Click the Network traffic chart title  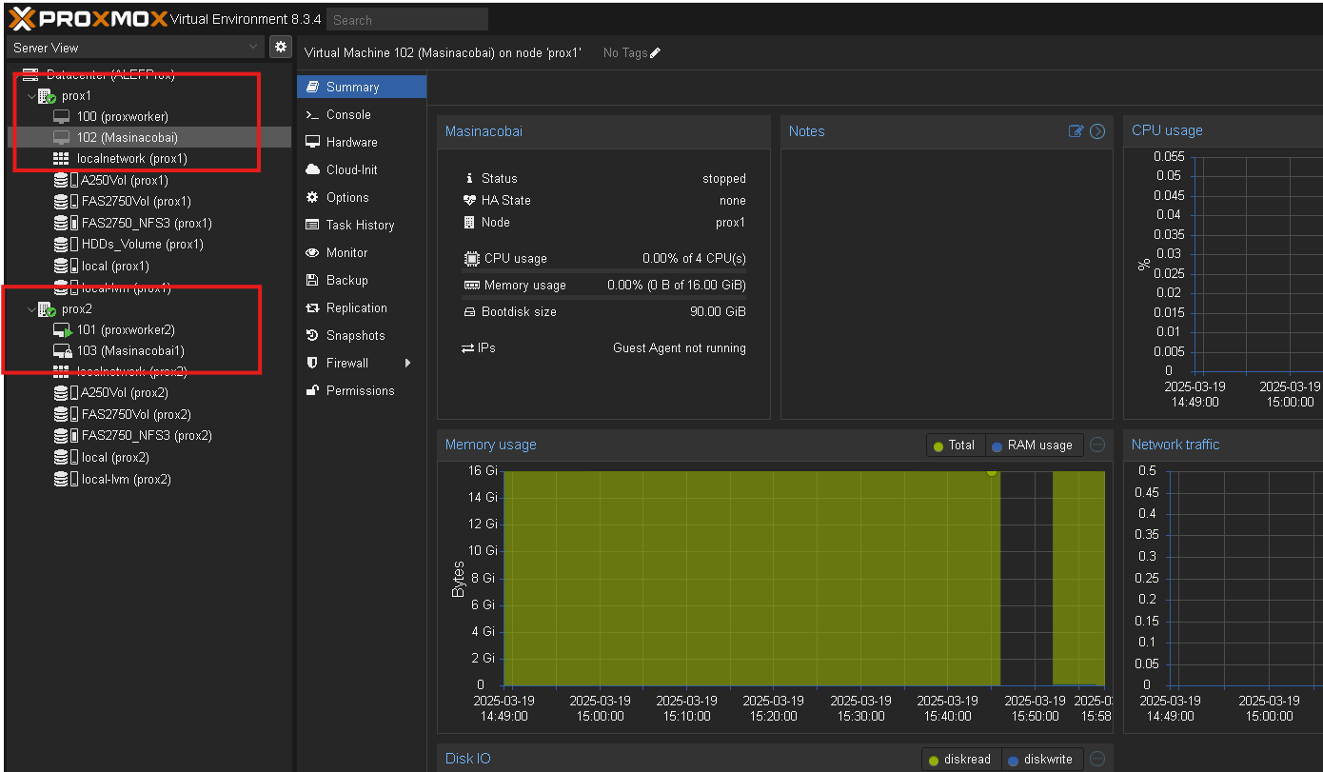click(1175, 445)
